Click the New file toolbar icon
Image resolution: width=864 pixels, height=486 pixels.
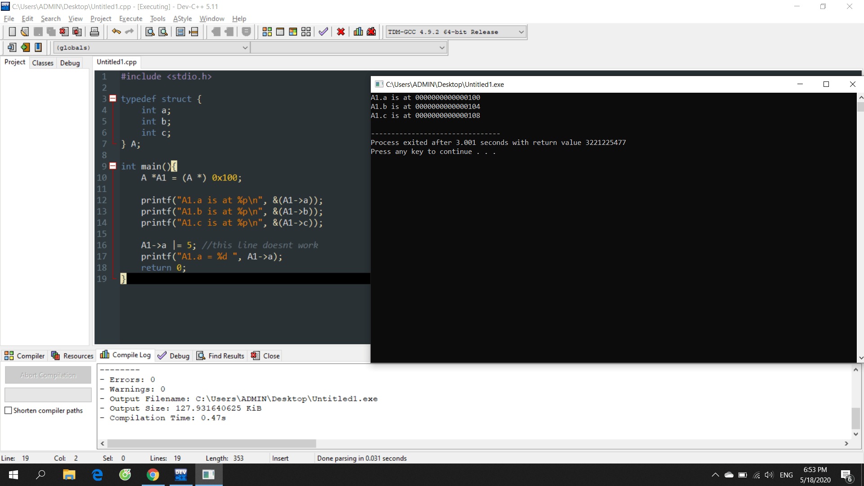pos(12,32)
